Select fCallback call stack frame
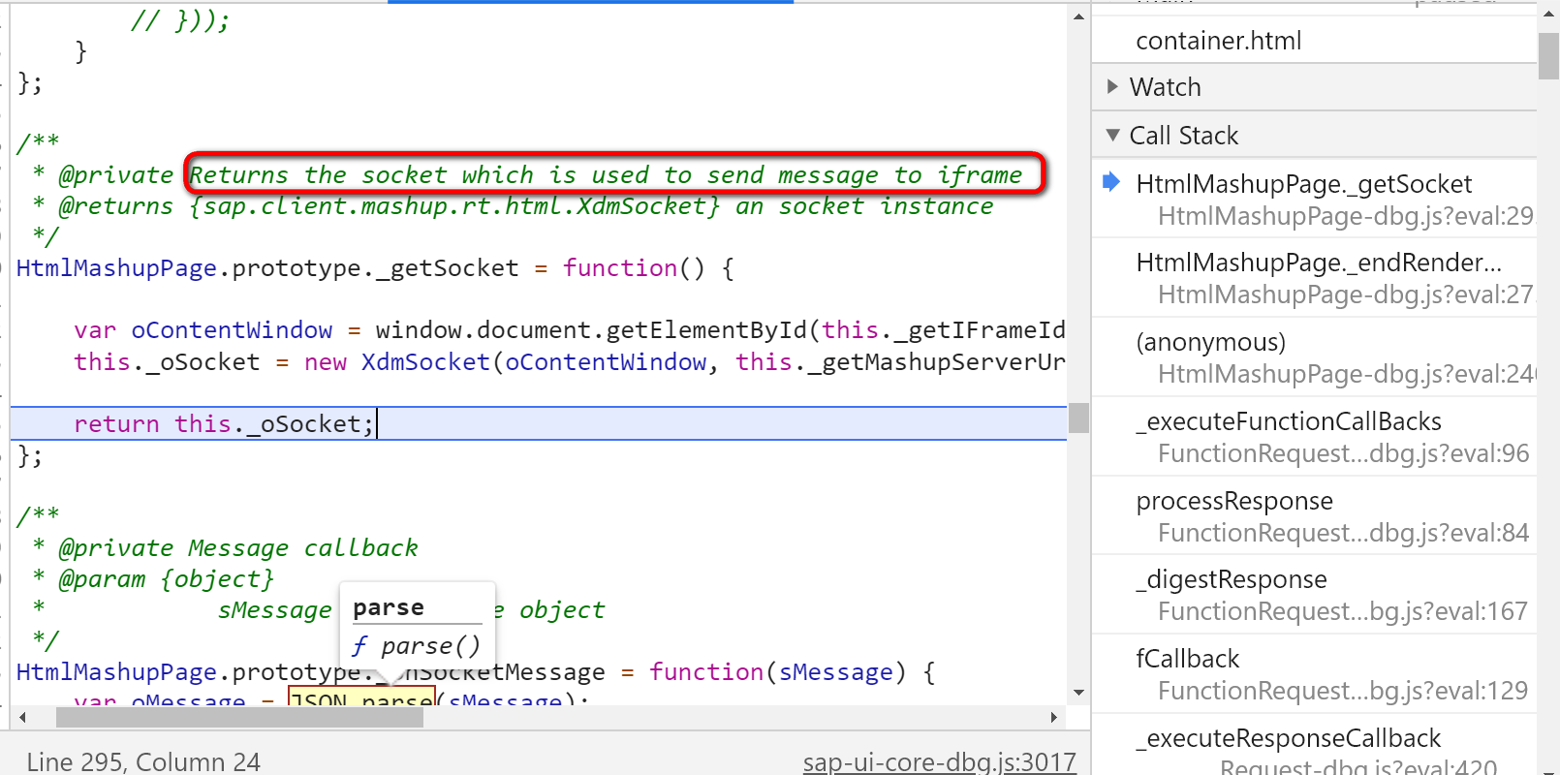1560x775 pixels. pos(1314,674)
